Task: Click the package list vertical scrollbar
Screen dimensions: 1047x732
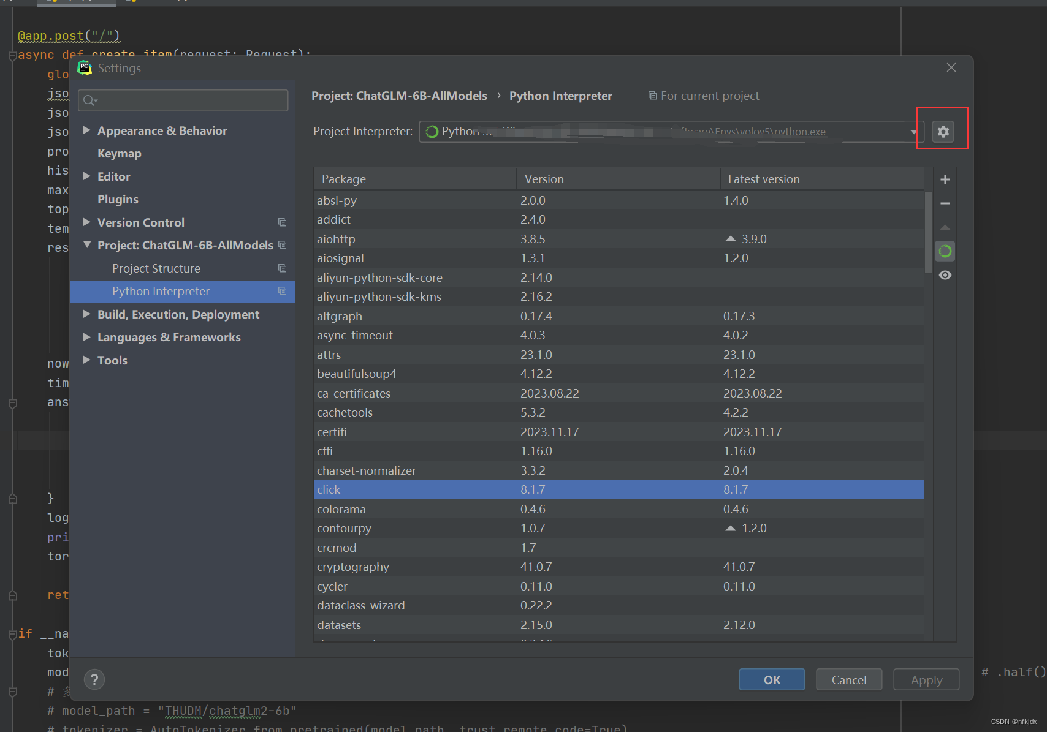Action: [x=928, y=233]
